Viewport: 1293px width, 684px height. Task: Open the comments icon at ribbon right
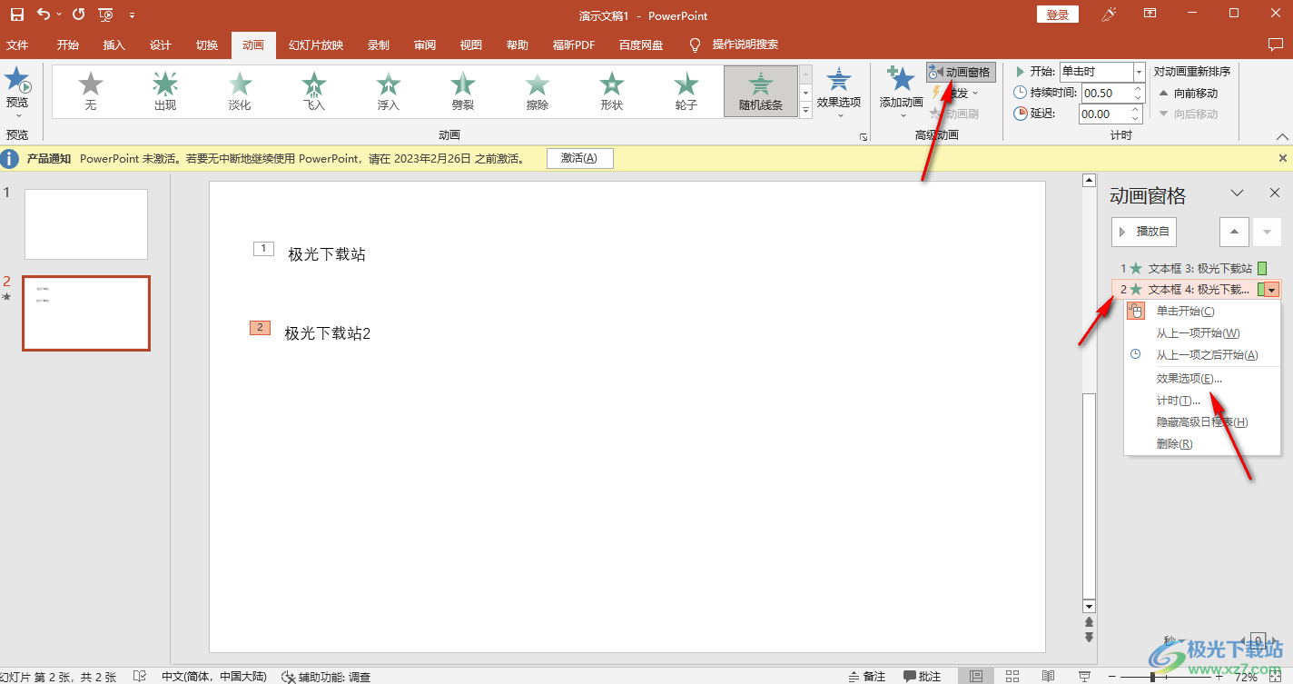pos(1275,45)
